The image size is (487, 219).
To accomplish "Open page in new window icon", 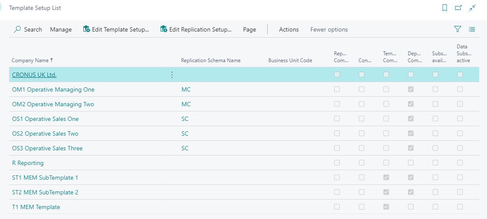I will click(x=458, y=8).
